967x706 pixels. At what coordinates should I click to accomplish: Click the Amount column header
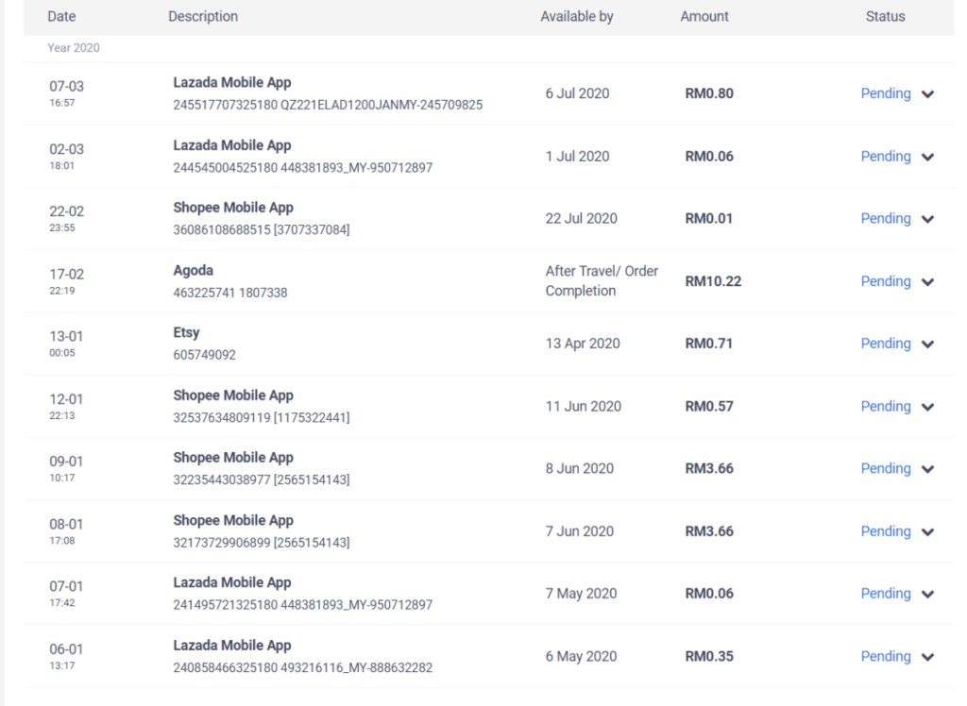pyautogui.click(x=704, y=17)
